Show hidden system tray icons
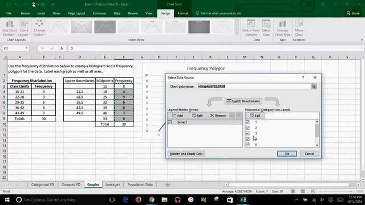Image resolution: width=365 pixels, height=205 pixels. [297, 200]
